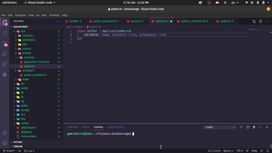
Task: Open the network indicator in top bar
Action: [246, 3]
